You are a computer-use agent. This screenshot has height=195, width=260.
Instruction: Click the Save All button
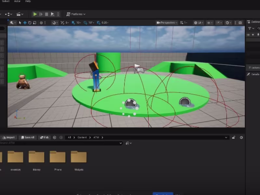coord(28,137)
